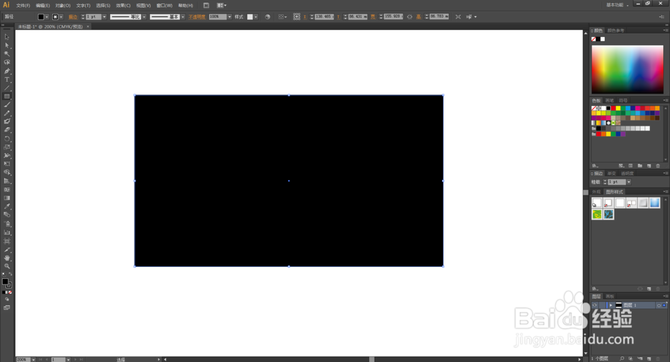This screenshot has width=670, height=362.
Task: Click delete swatch trash icon
Action: pos(658,166)
